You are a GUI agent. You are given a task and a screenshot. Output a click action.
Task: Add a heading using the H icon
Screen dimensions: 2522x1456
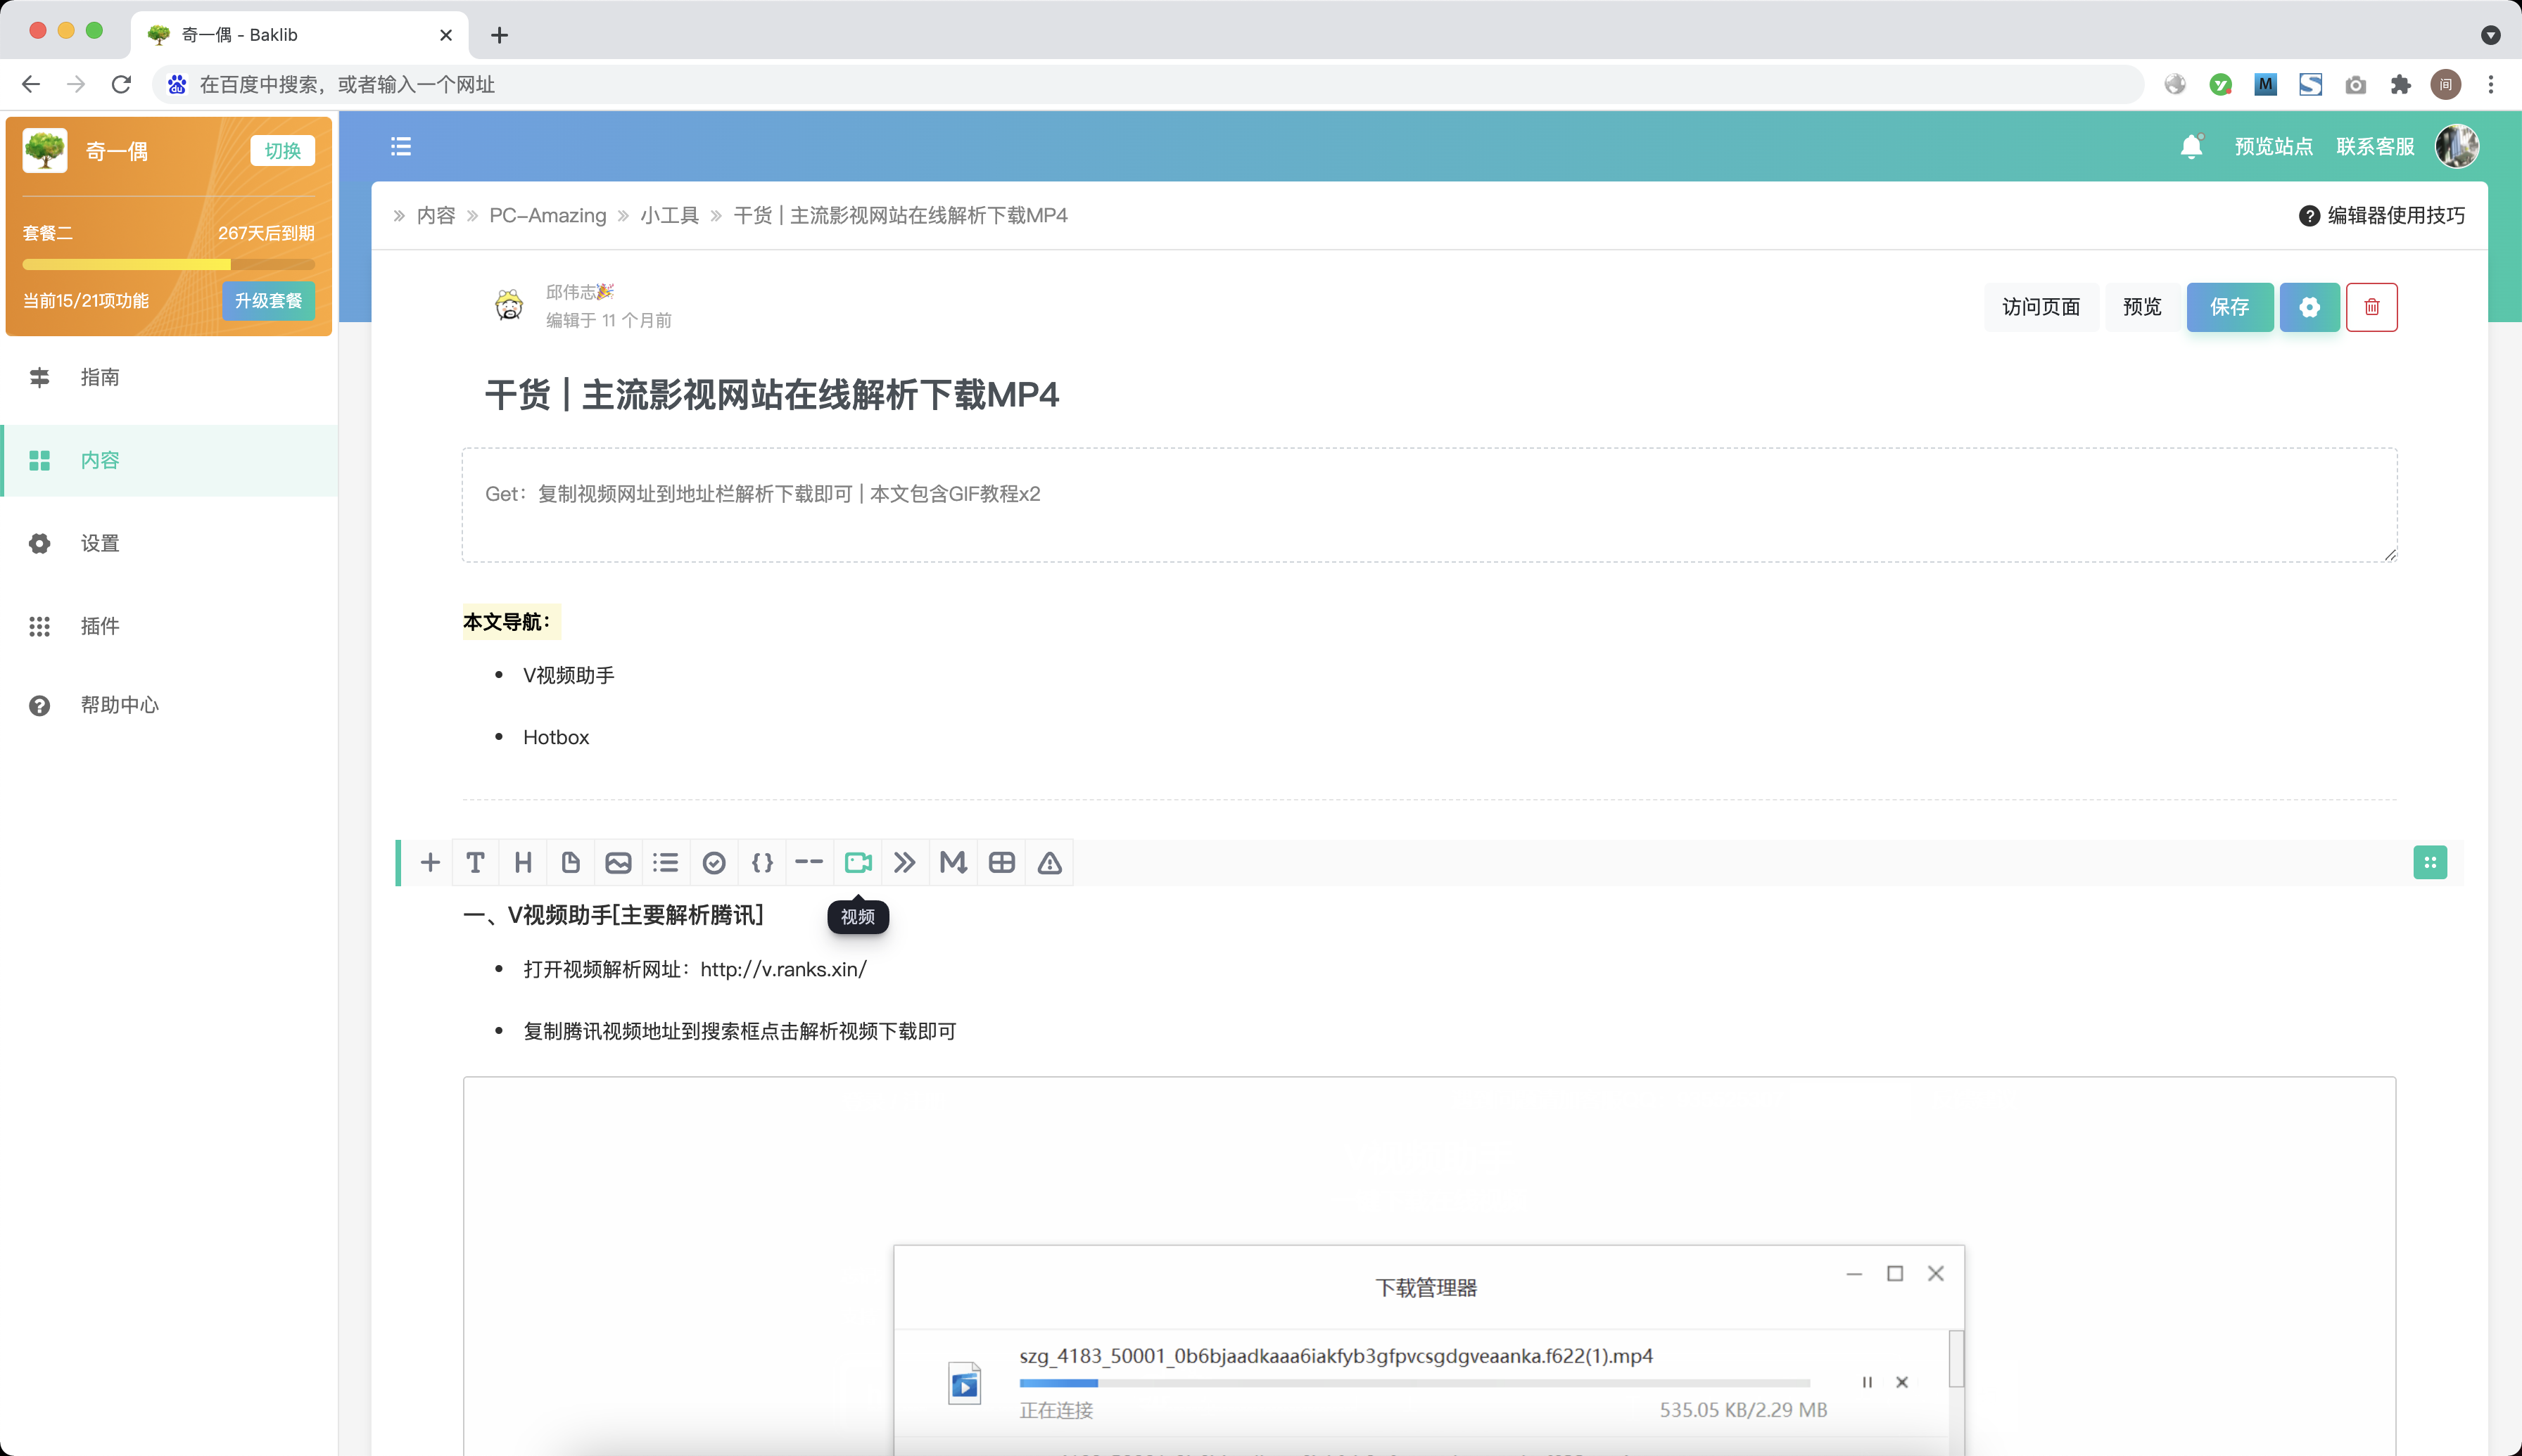pos(522,861)
